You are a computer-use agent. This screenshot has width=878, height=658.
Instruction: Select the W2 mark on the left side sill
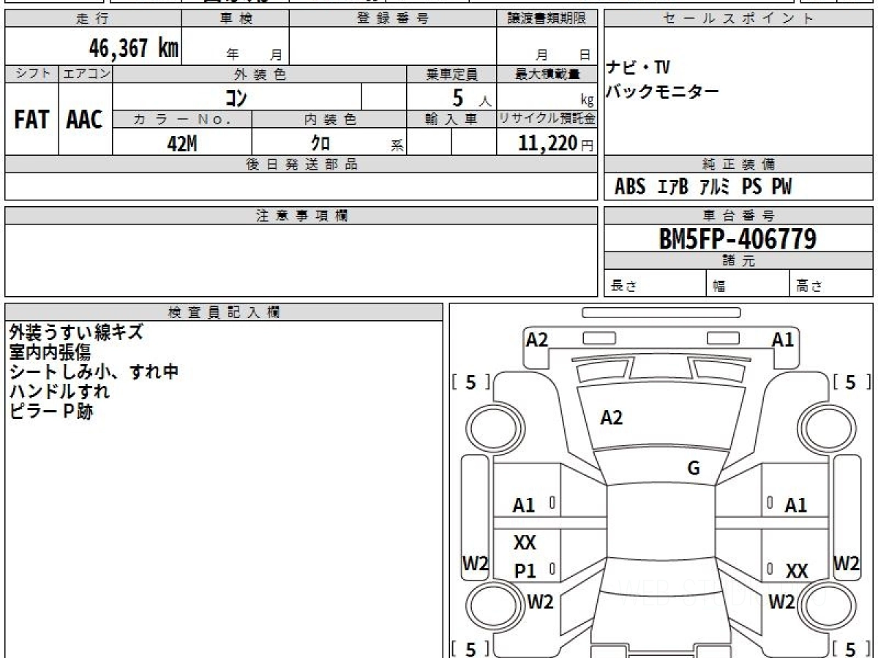tap(475, 564)
